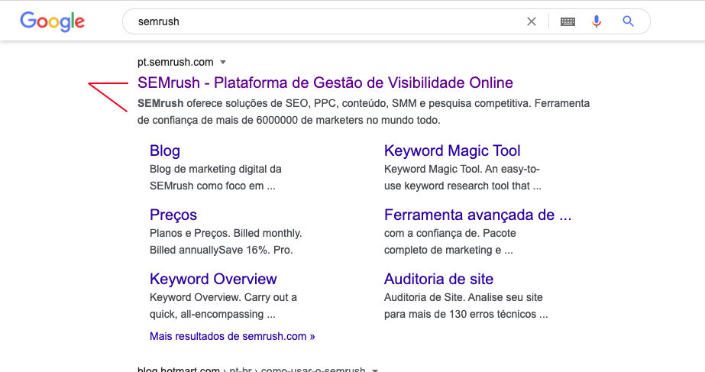Click Mais resultados de semrush.com link
The height and width of the screenshot is (372, 705).
(x=232, y=336)
